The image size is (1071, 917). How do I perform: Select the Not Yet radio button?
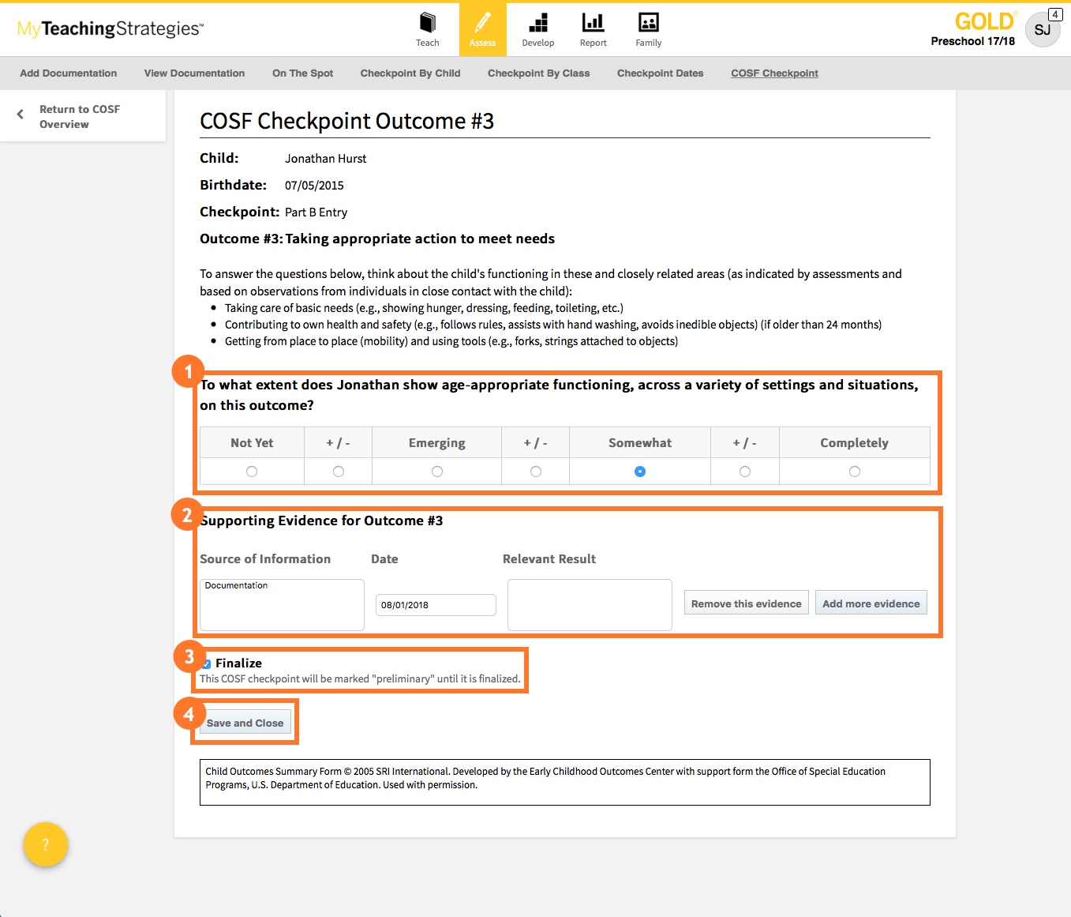(x=252, y=472)
